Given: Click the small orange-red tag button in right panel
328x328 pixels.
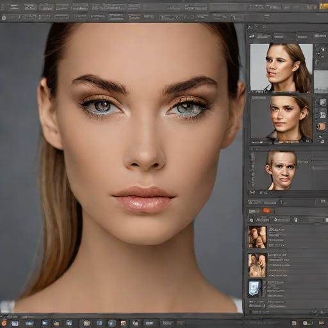Looking at the screenshot, I should coord(266,211).
